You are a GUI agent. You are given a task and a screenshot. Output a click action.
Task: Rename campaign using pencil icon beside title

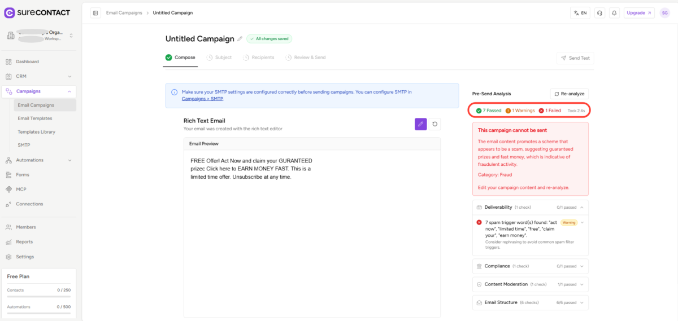[240, 39]
